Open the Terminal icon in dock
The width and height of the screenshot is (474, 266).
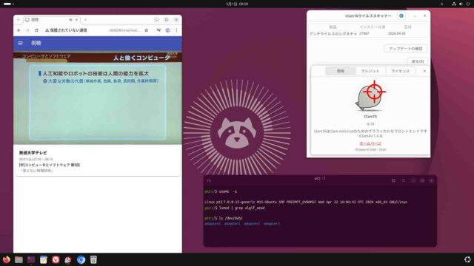click(31, 259)
